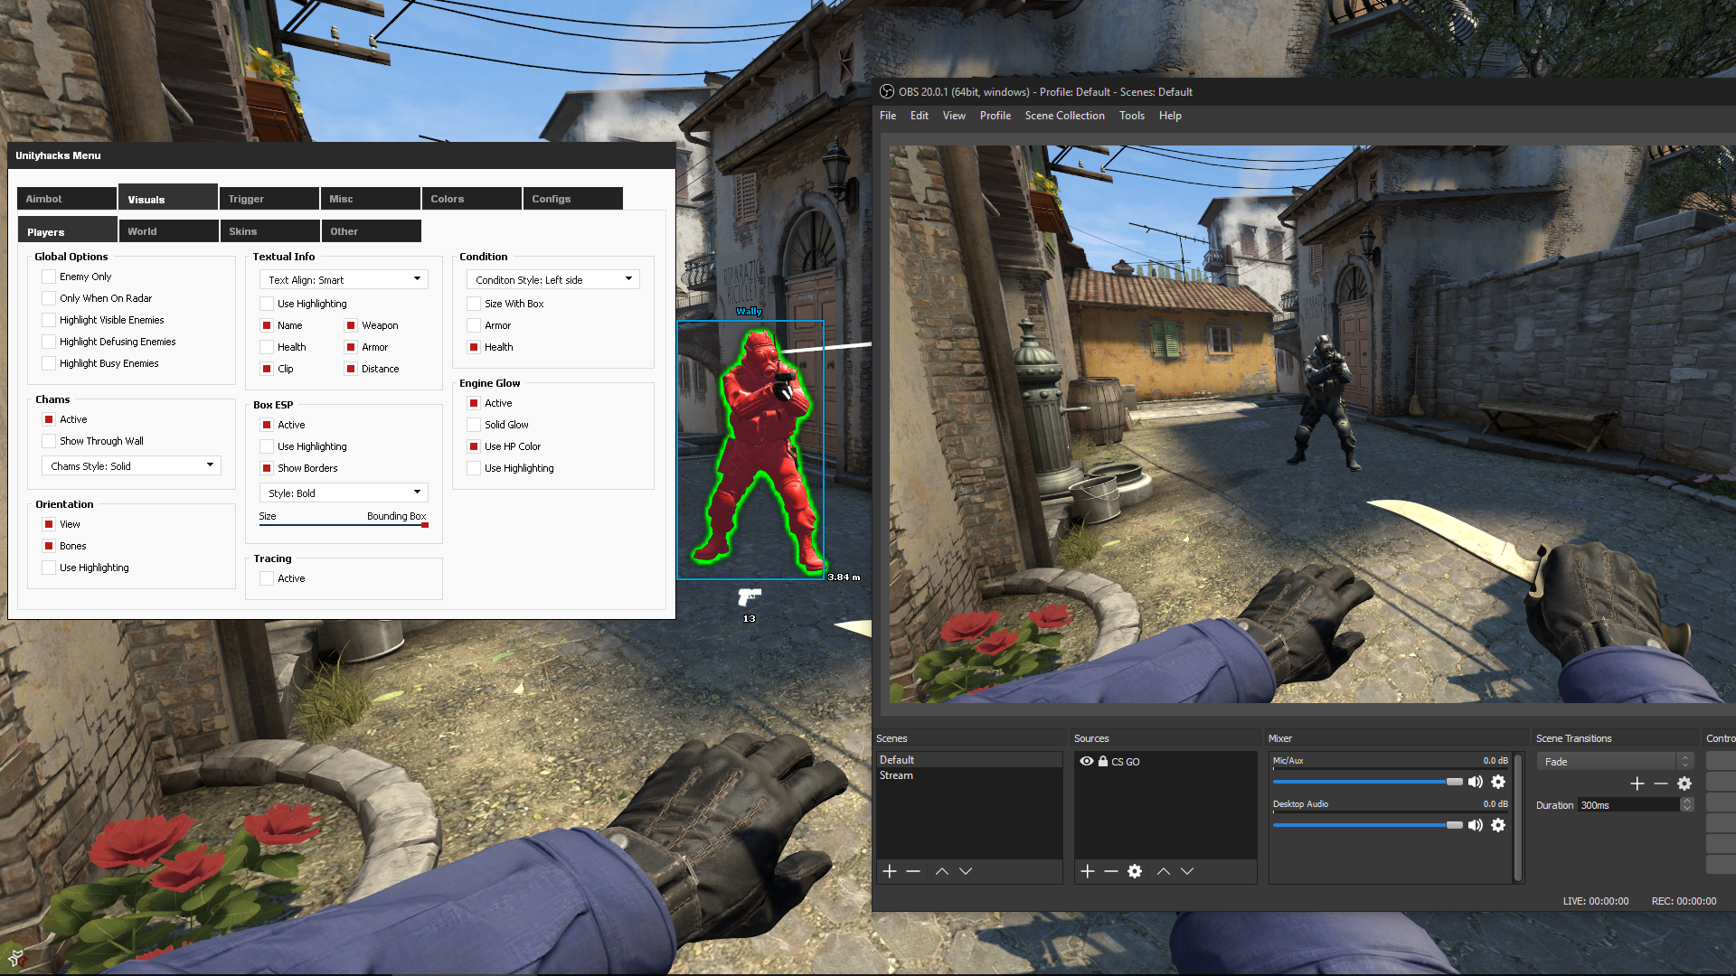Move source down with arrow icon

[x=1187, y=871]
